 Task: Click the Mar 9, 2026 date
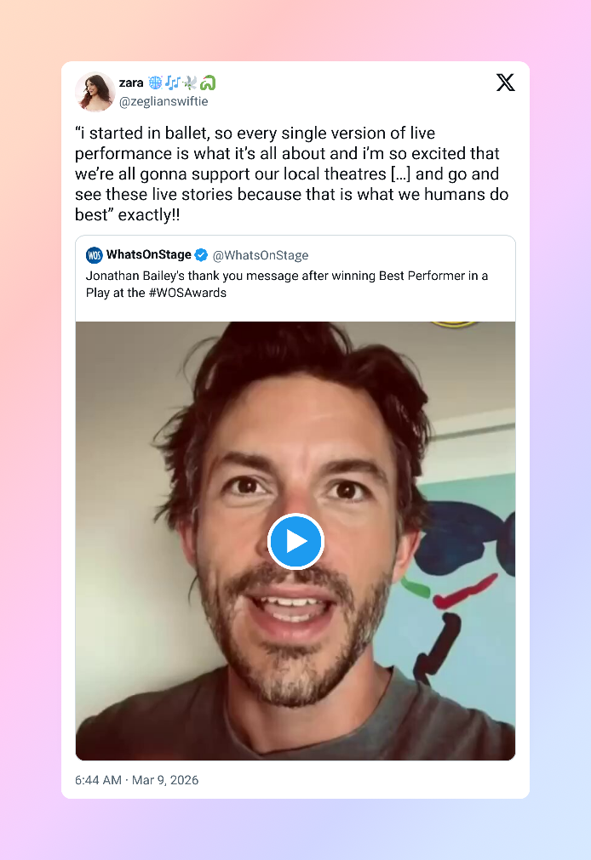pyautogui.click(x=166, y=780)
